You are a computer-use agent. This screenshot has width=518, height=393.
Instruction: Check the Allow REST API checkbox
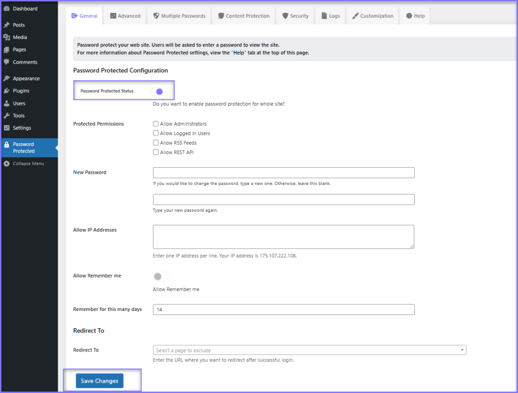tap(156, 152)
